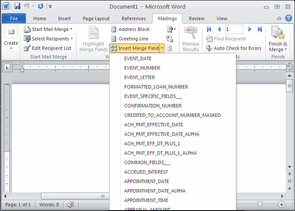Image resolution: width=295 pixels, height=211 pixels.
Task: Open the Finish & Merge dropdown
Action: 278,41
